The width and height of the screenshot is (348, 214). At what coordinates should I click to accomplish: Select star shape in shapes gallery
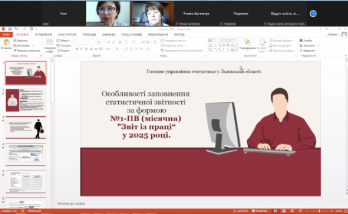pyautogui.click(x=232, y=50)
